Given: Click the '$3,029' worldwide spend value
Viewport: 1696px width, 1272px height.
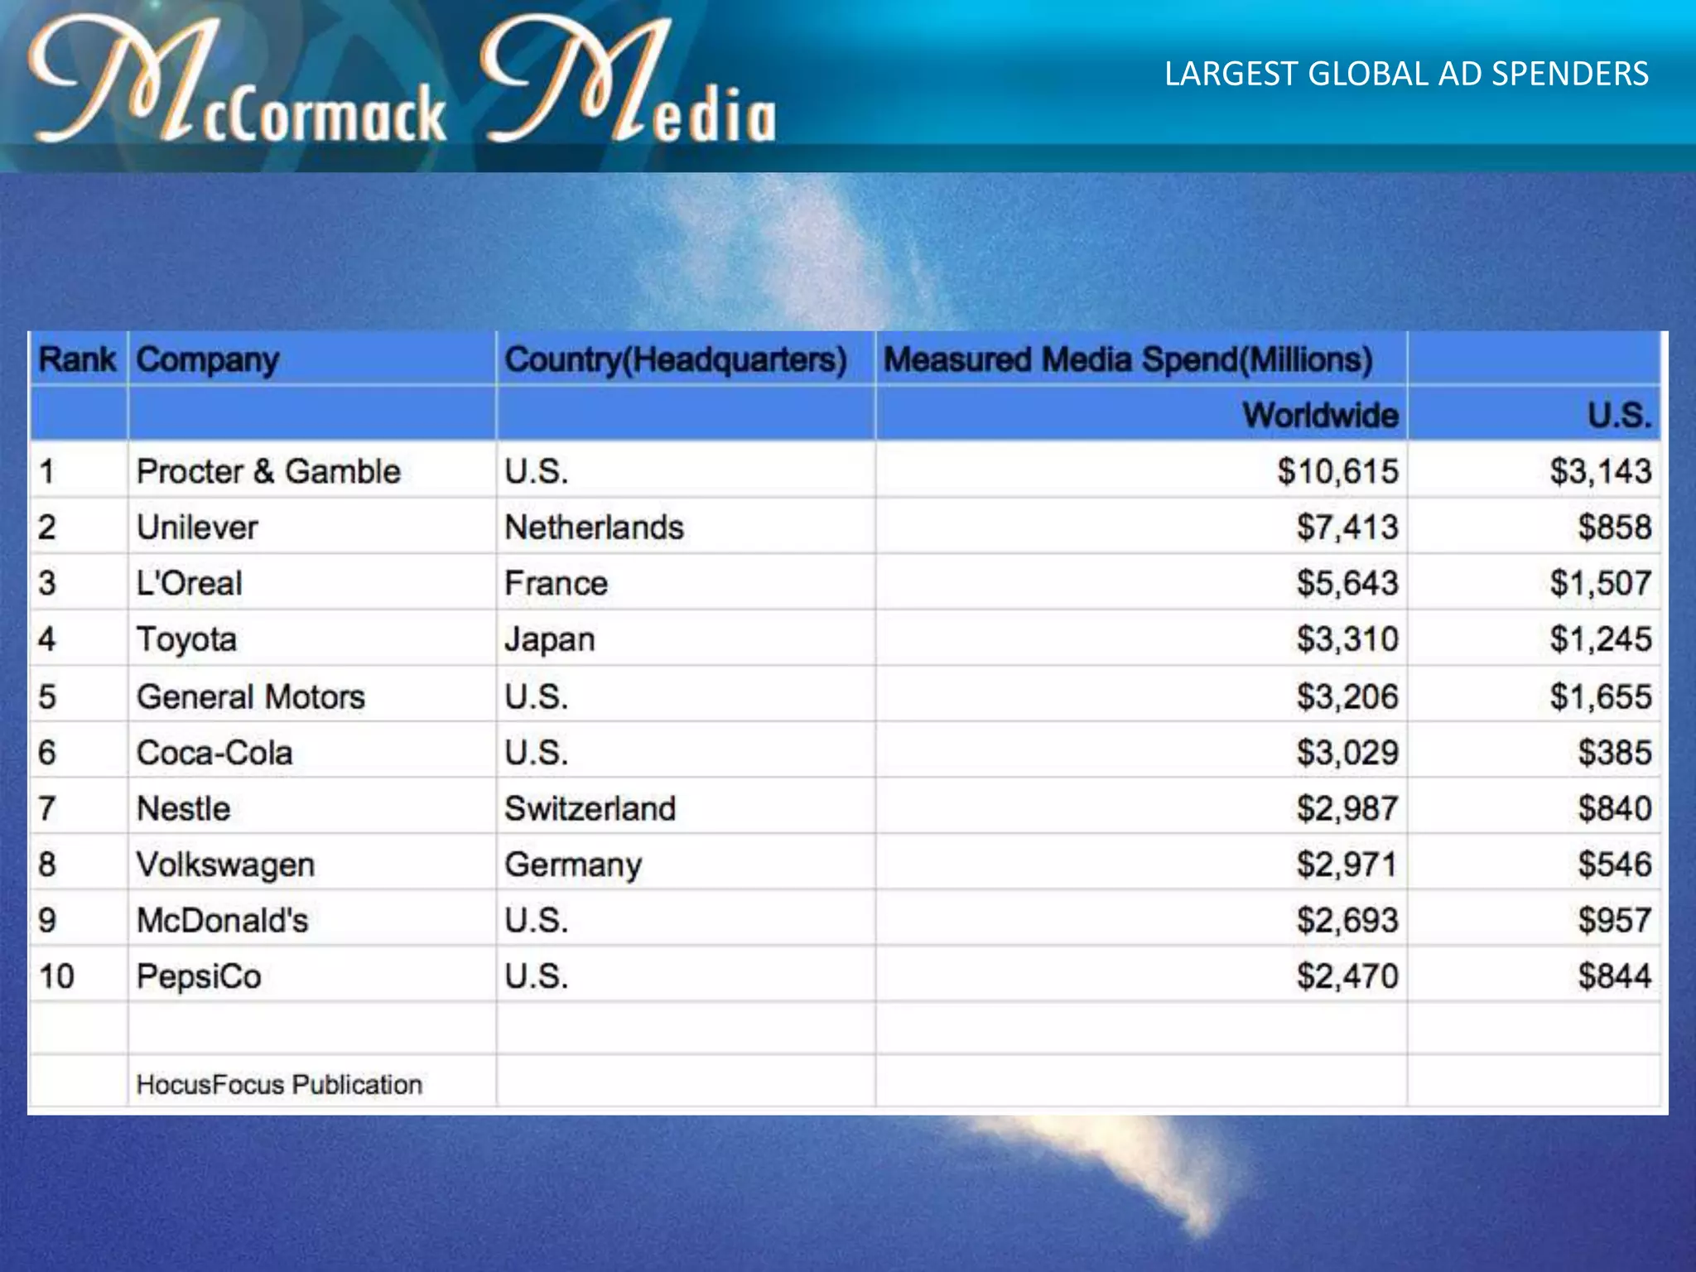Looking at the screenshot, I should (x=1347, y=753).
